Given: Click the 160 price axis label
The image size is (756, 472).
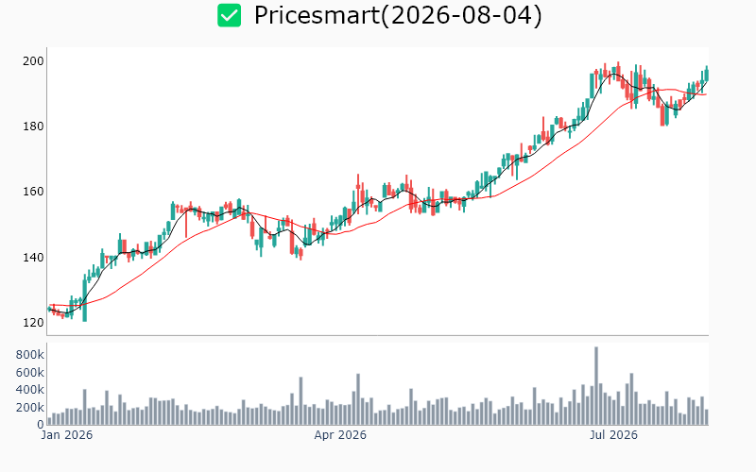Looking at the screenshot, I should [33, 192].
